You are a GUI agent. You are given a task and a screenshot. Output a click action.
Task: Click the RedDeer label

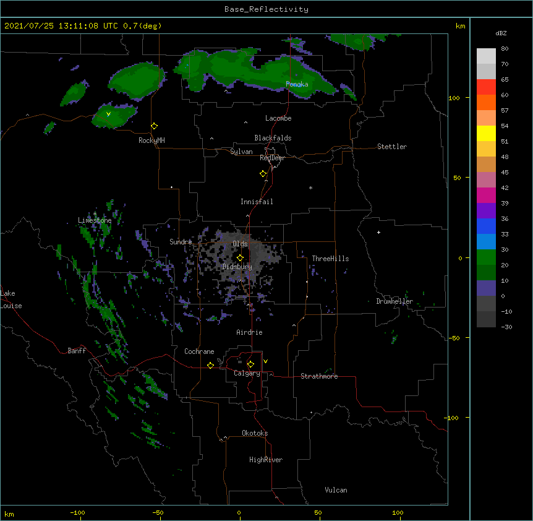(272, 158)
